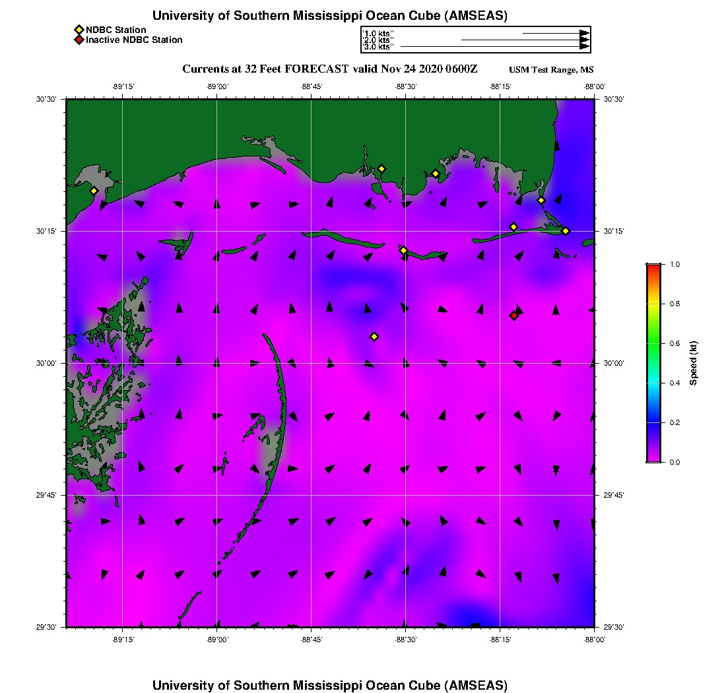
Task: Pick the southernmost yellow station marker in open water
Action: 374,337
